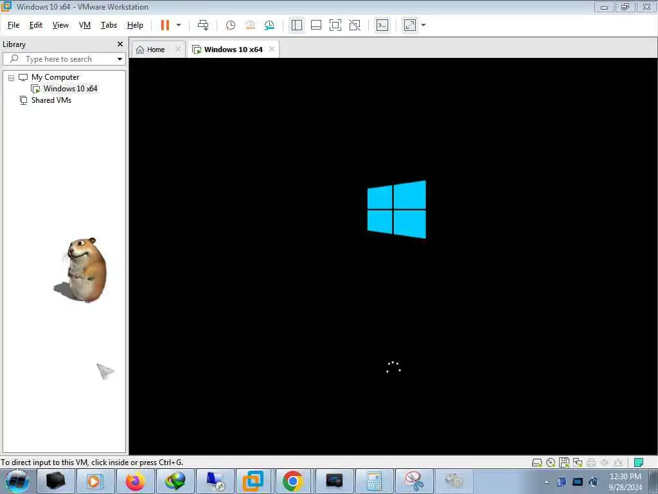Click the network adapter status icon
Screen dimensions: 658x494
[x=578, y=463]
